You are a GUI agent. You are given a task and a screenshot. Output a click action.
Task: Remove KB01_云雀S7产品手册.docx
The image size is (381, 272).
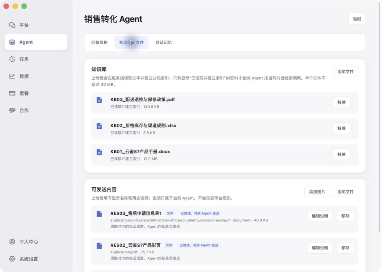[x=341, y=154]
